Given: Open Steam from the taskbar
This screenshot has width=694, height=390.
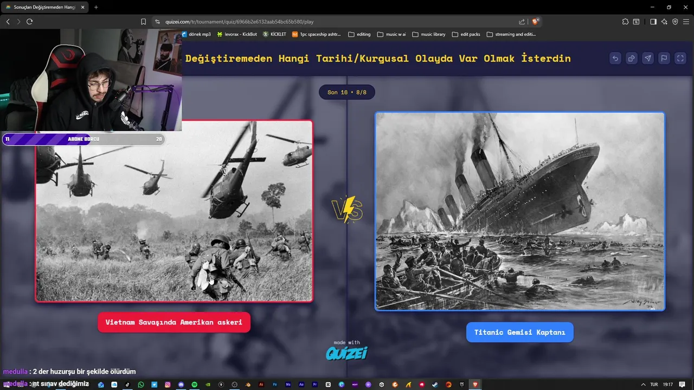Looking at the screenshot, I should [x=435, y=385].
